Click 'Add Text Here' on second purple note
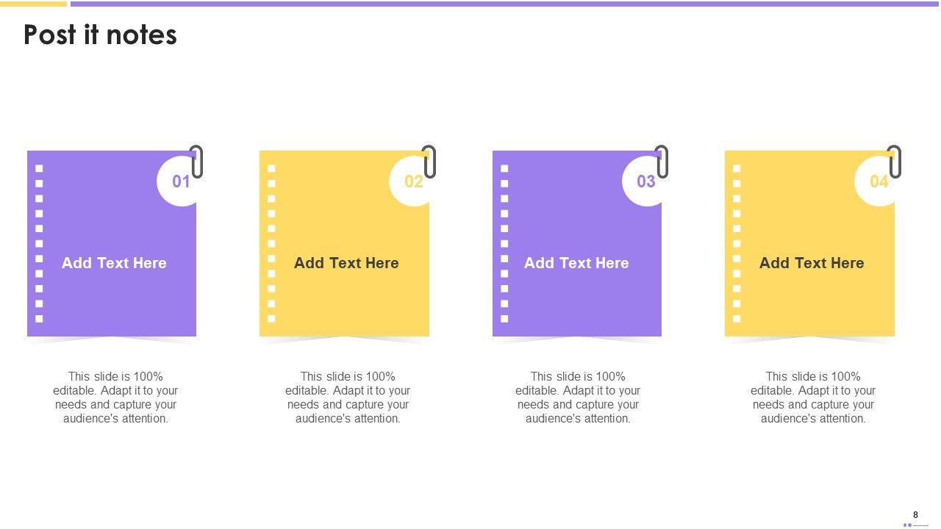 (x=576, y=263)
